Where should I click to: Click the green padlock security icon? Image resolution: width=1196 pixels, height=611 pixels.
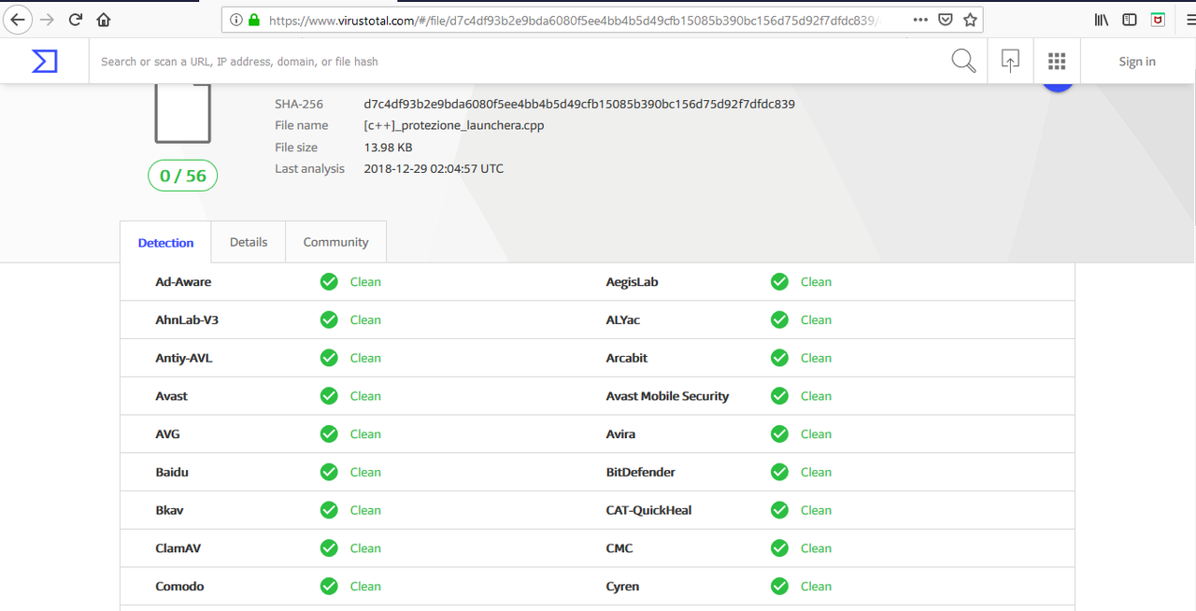[253, 20]
